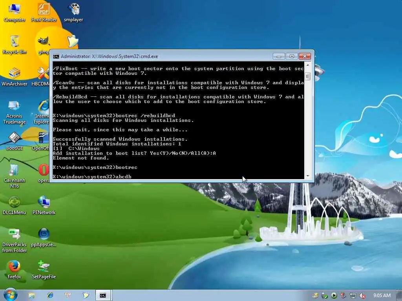The height and width of the screenshot is (301, 402).
Task: Open the network tray icon
Action: coord(353,296)
